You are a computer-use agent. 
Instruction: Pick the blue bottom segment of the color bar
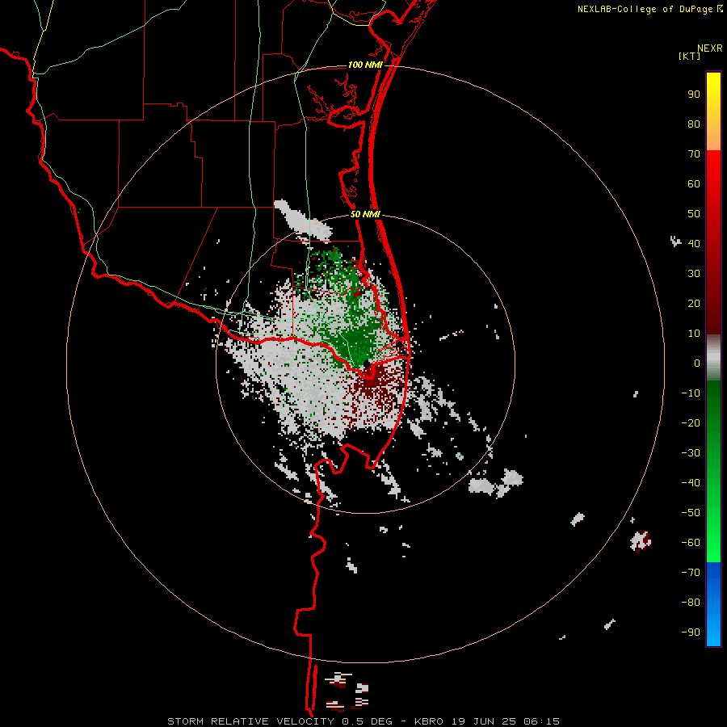click(x=713, y=603)
